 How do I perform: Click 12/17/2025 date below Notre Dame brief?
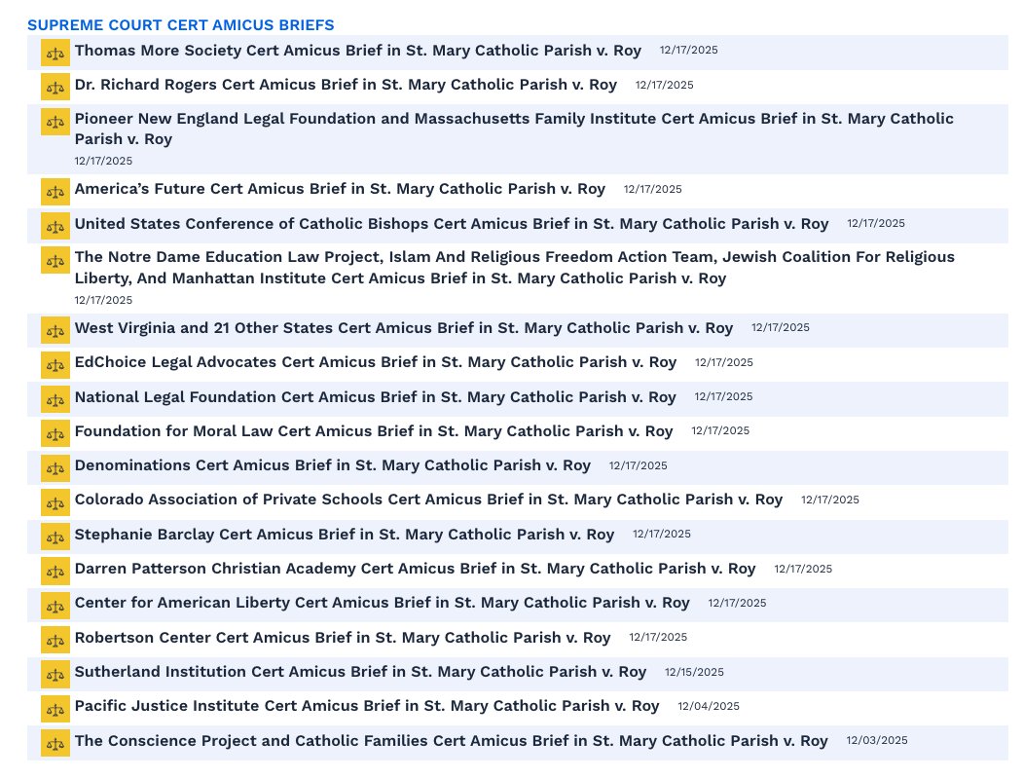tap(103, 300)
